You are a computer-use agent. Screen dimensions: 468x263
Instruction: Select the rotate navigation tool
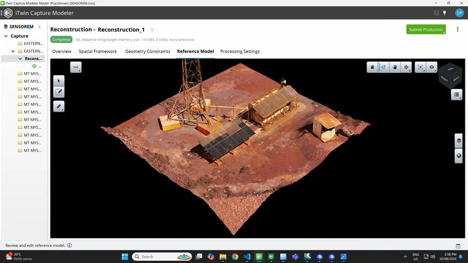coord(383,67)
